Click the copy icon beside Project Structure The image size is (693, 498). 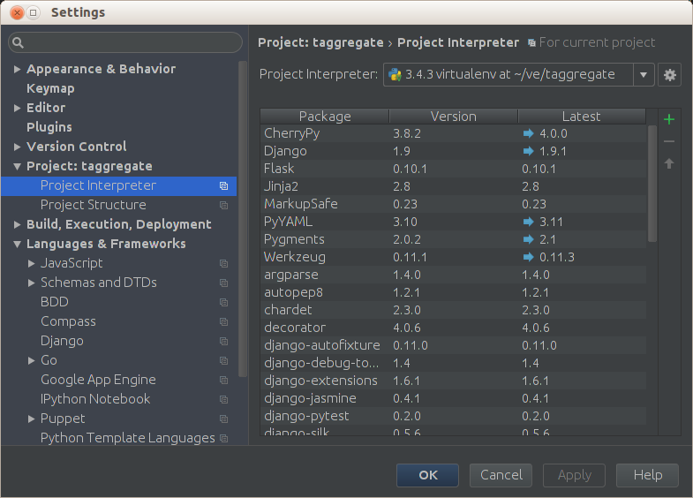[x=223, y=205]
